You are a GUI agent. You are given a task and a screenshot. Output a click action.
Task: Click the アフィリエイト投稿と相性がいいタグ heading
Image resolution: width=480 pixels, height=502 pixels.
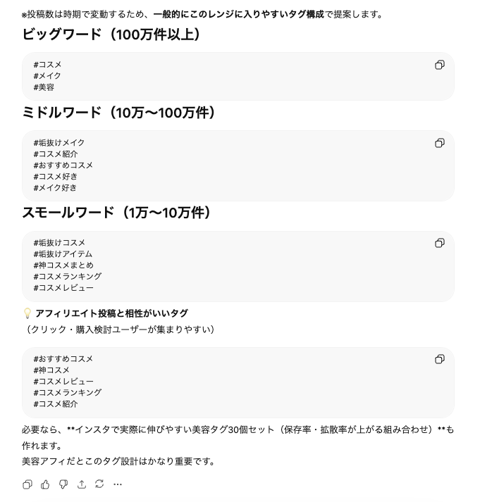point(111,313)
